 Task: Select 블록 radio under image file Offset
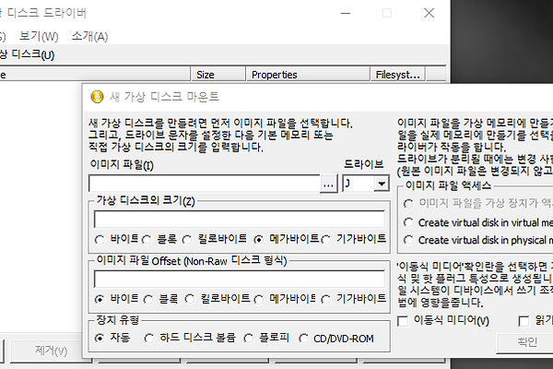[x=147, y=299]
